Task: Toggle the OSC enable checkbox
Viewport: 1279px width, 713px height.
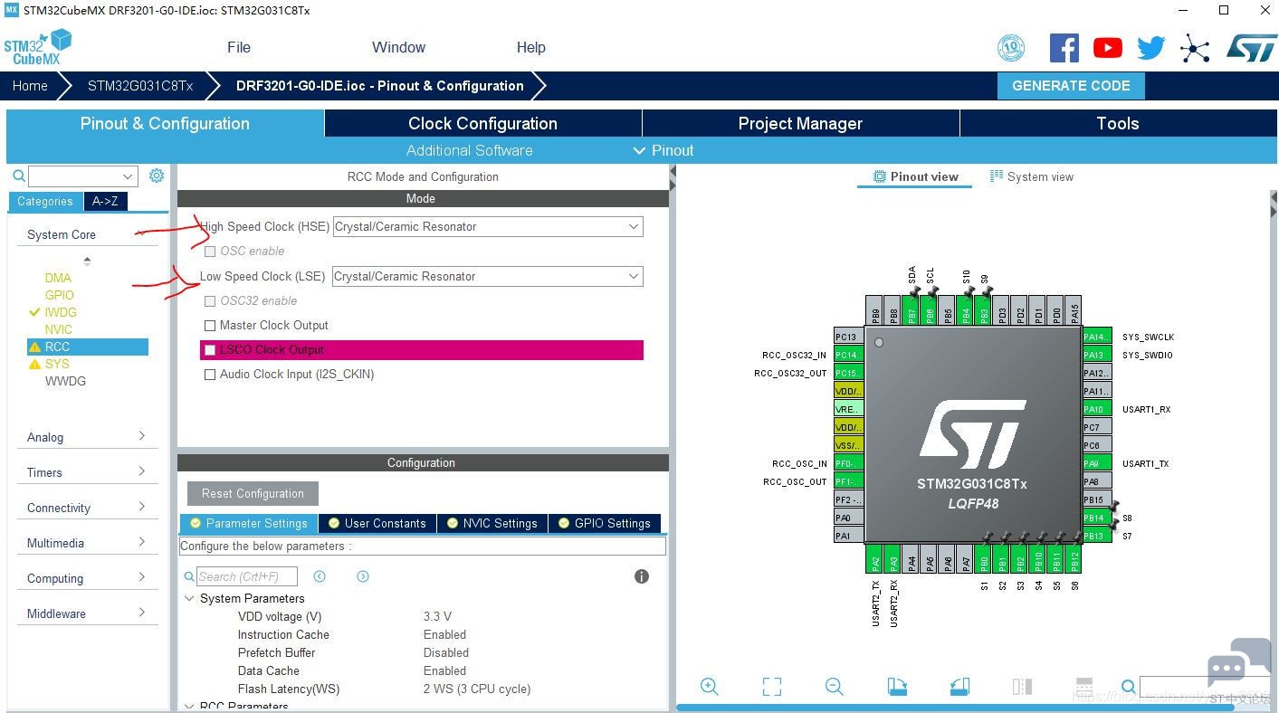Action: (x=210, y=252)
